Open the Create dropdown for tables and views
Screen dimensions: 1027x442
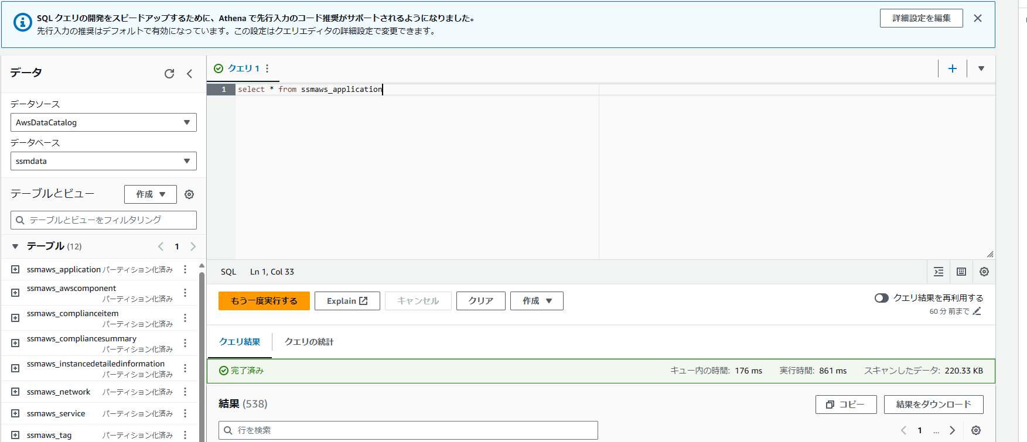coord(151,194)
